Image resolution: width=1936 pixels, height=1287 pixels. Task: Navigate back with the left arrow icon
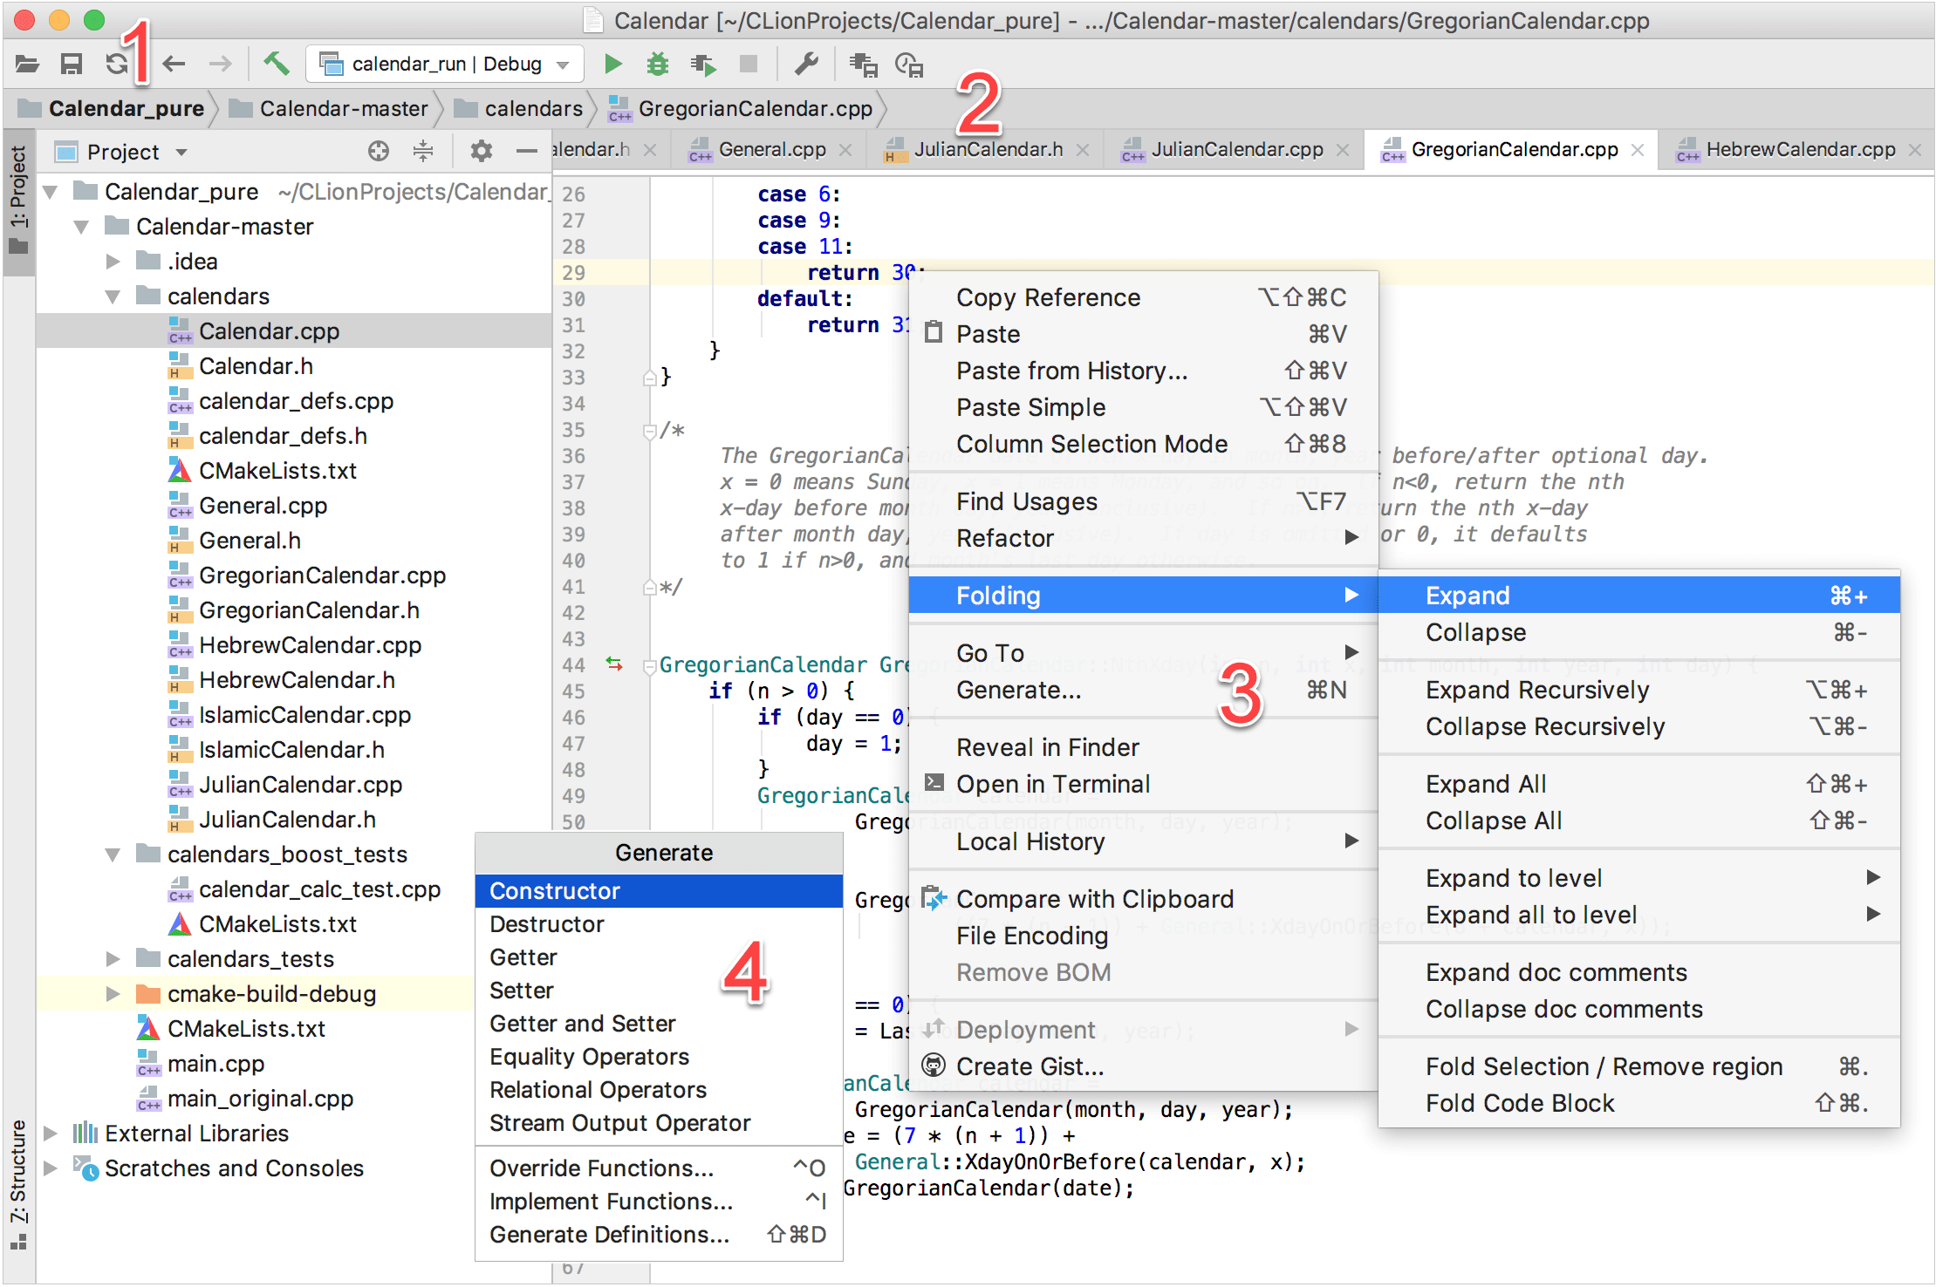click(x=174, y=64)
